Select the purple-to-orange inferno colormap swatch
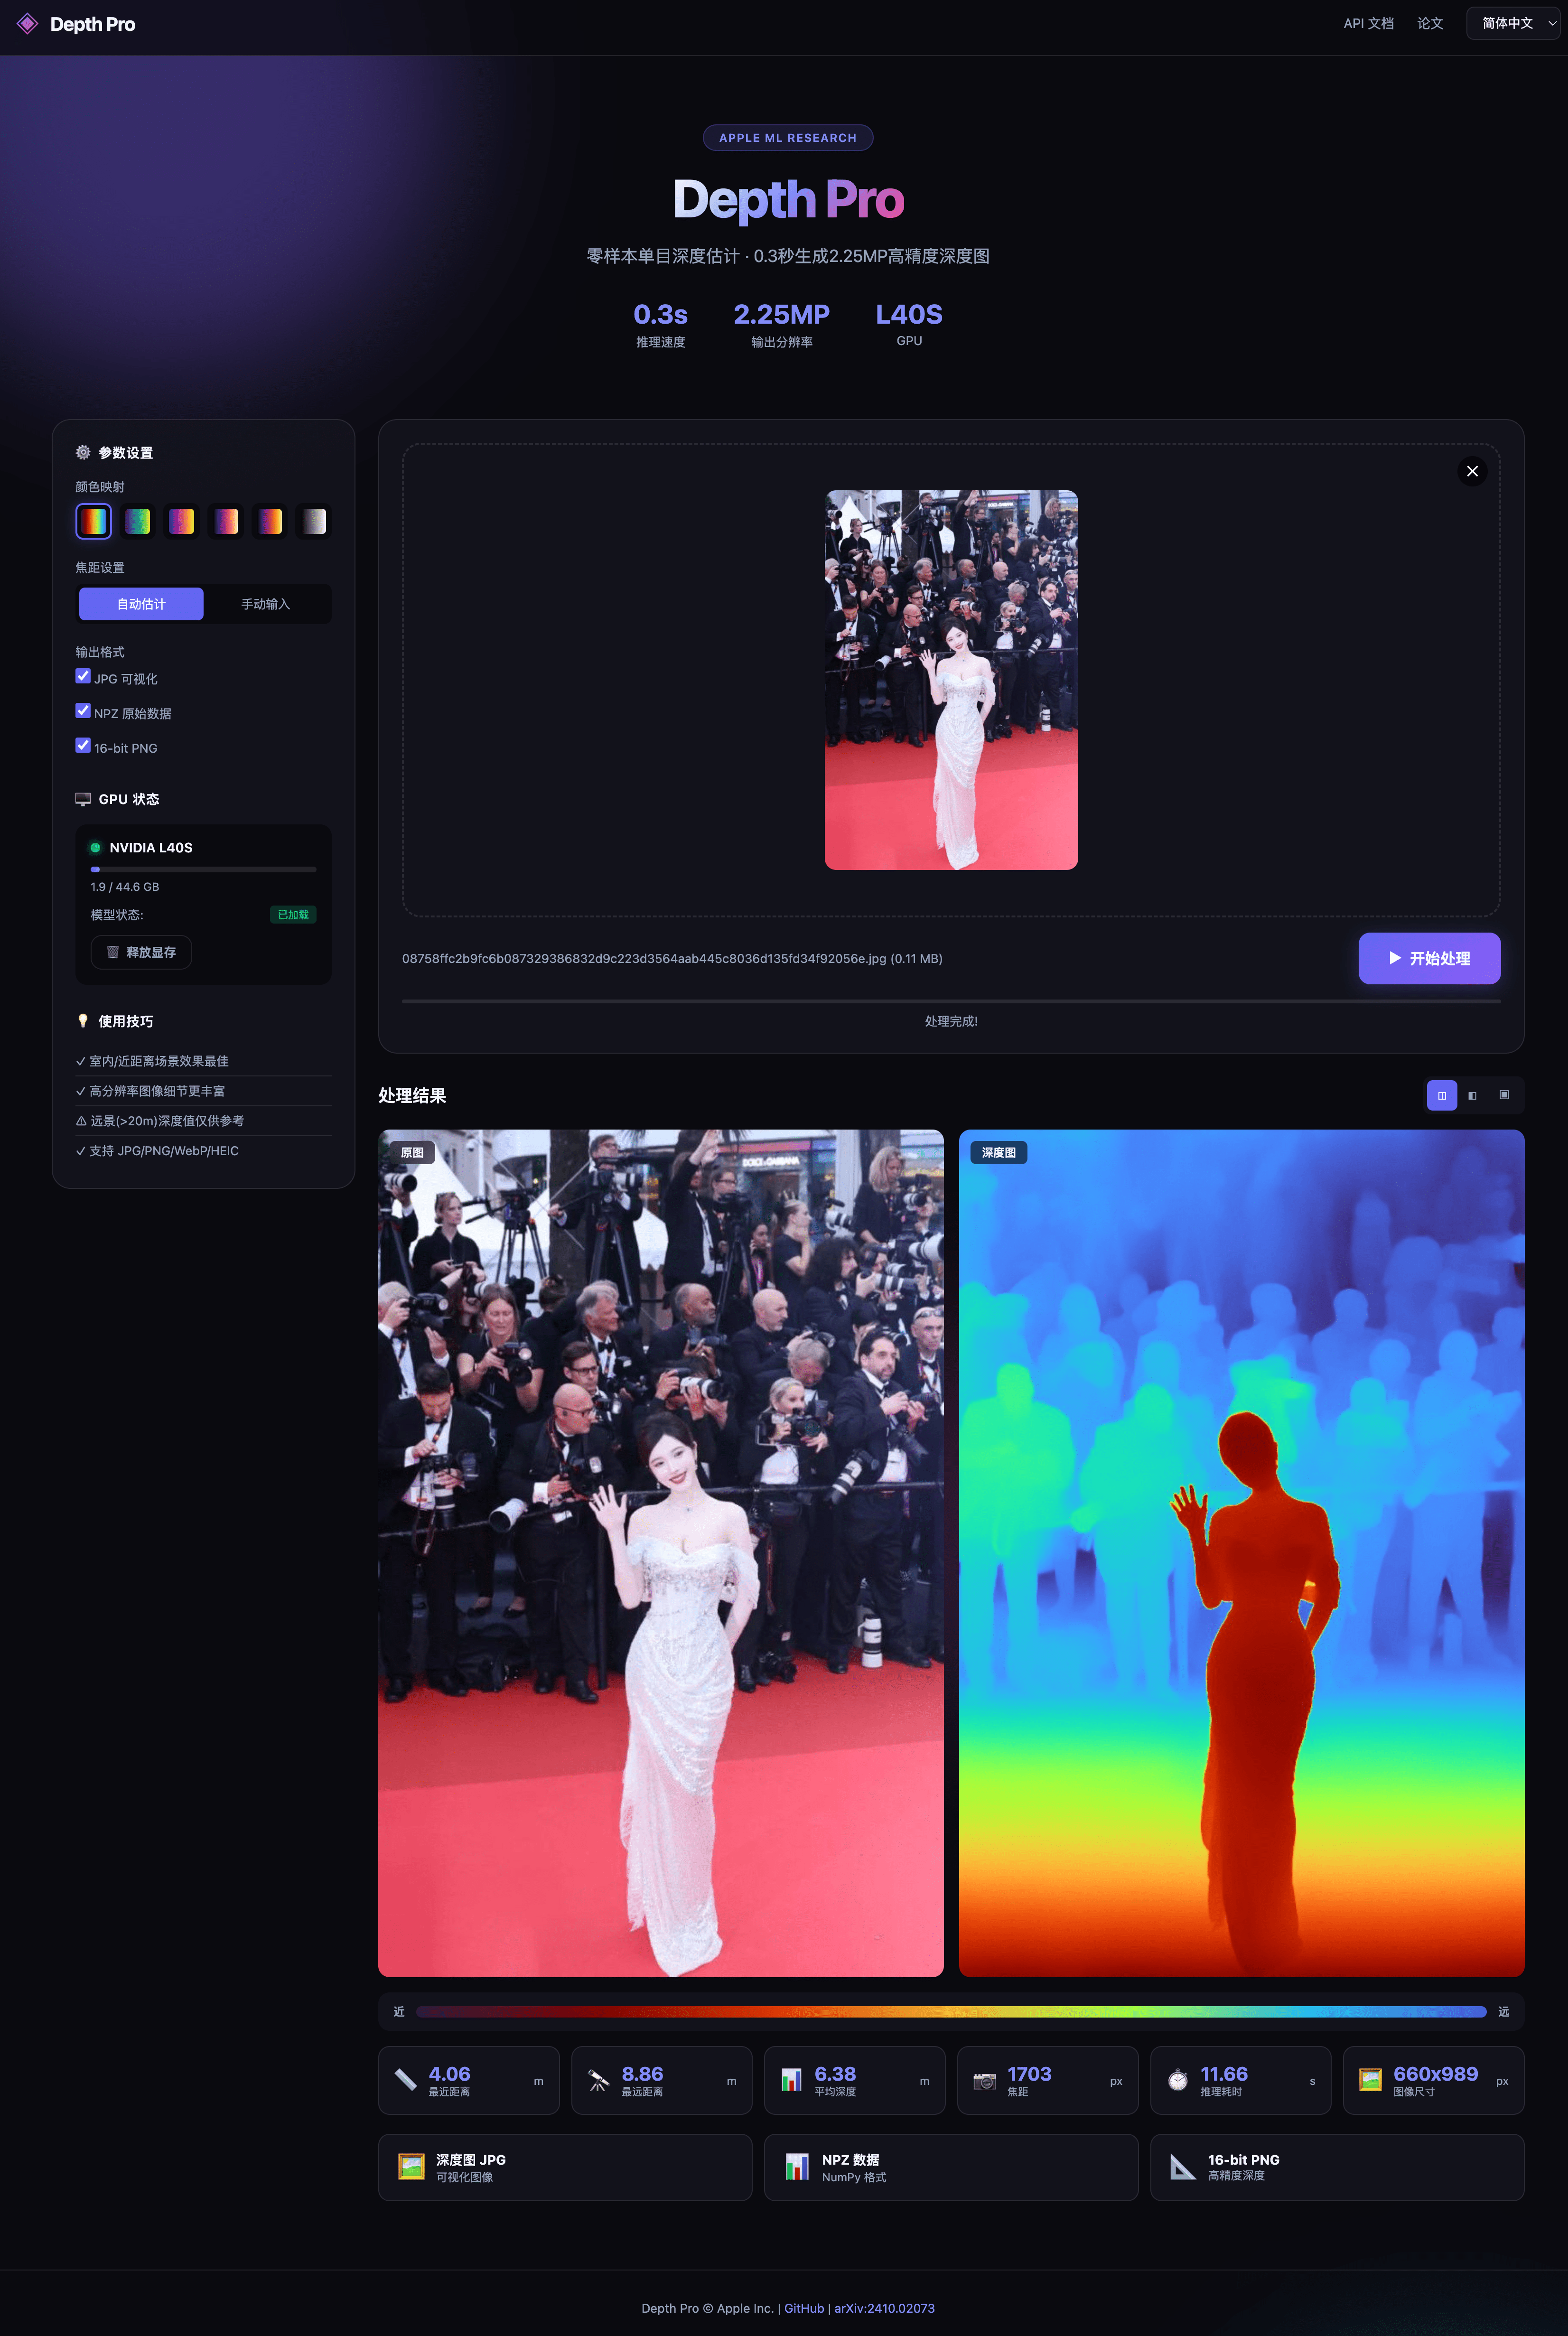Screen dimensions: 1568x2336 click(270, 521)
